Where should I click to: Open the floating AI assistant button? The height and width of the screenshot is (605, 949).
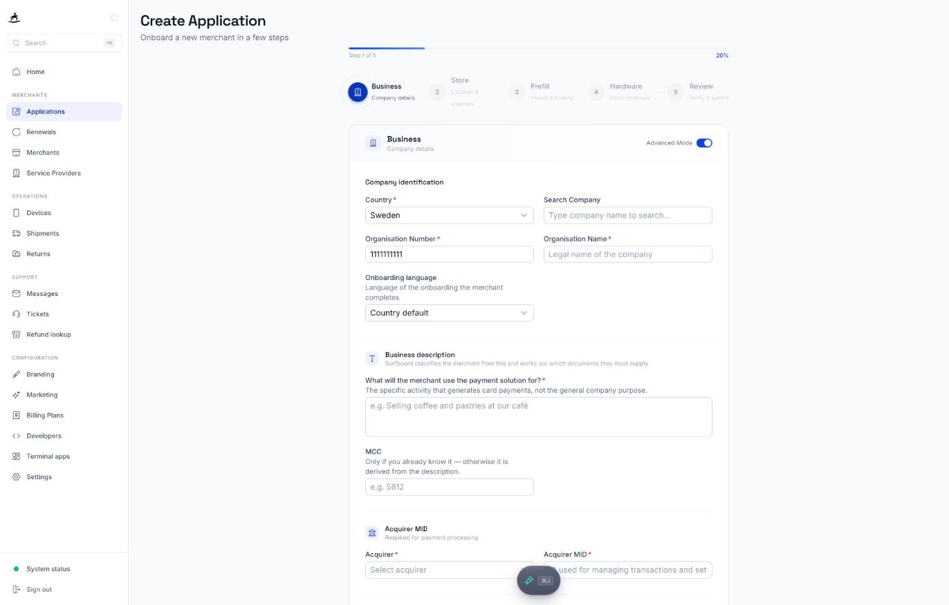[x=538, y=581]
